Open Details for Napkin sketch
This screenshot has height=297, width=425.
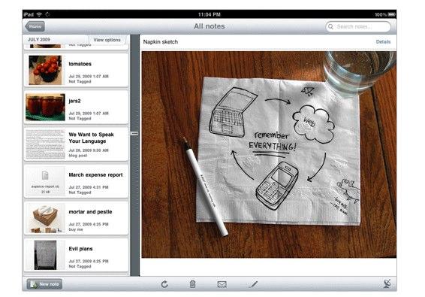(x=383, y=42)
